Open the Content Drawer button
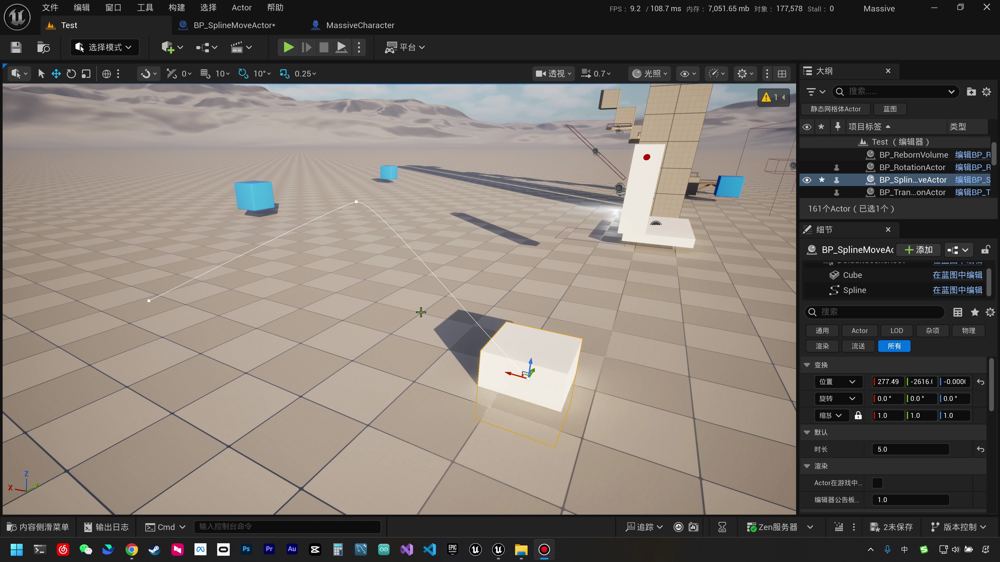This screenshot has width=1000, height=562. 38,527
